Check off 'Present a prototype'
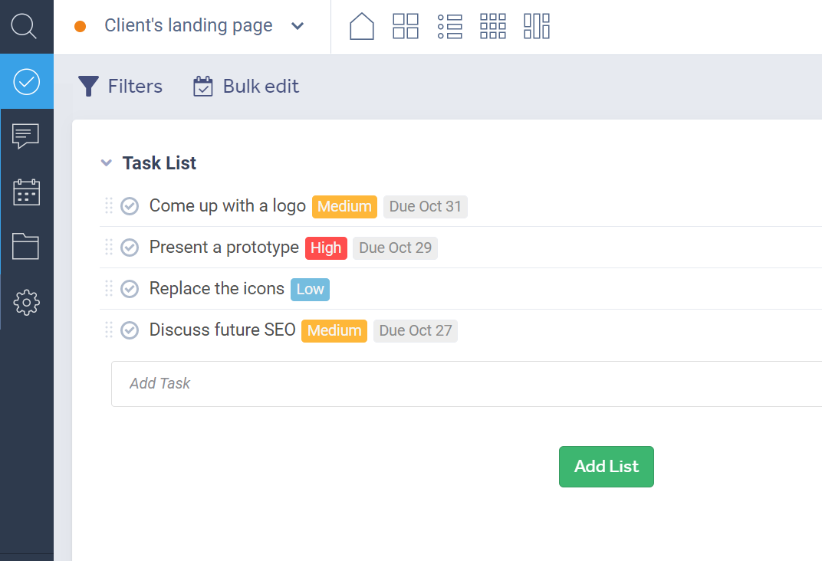The image size is (822, 561). (129, 247)
